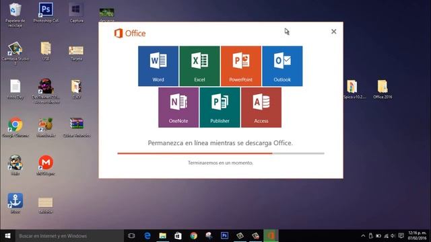Open the battery status tray icon
This screenshot has width=431, height=242.
click(x=378, y=236)
